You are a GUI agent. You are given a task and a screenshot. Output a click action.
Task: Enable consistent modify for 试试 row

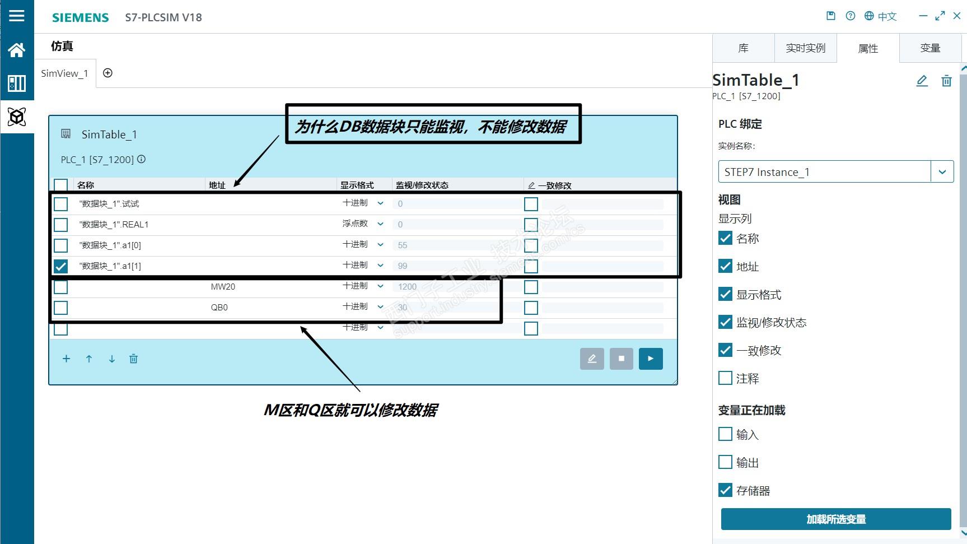click(x=531, y=204)
